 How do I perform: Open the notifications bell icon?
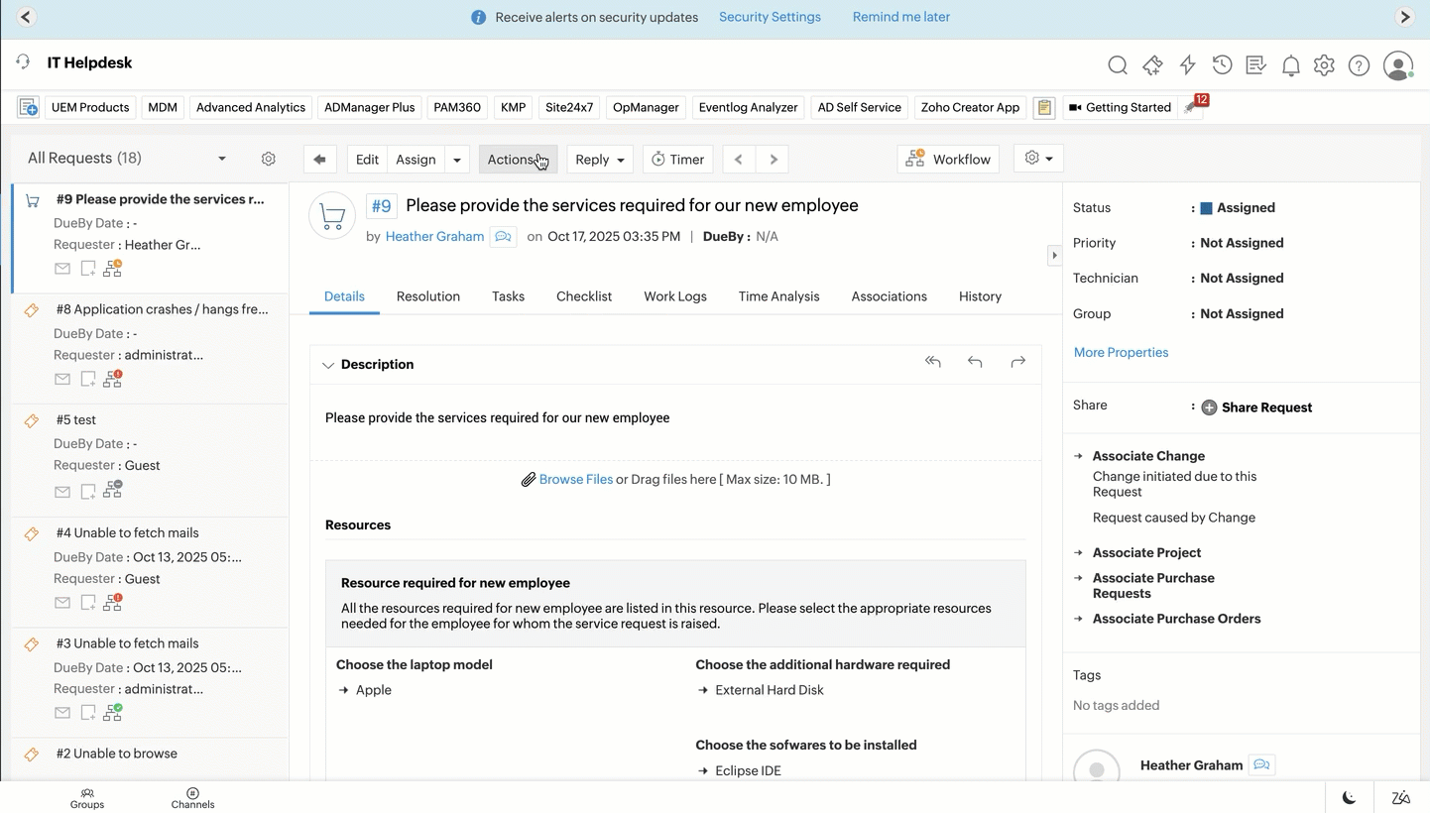1290,65
